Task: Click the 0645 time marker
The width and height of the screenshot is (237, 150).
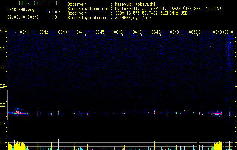Action: coord(100,32)
